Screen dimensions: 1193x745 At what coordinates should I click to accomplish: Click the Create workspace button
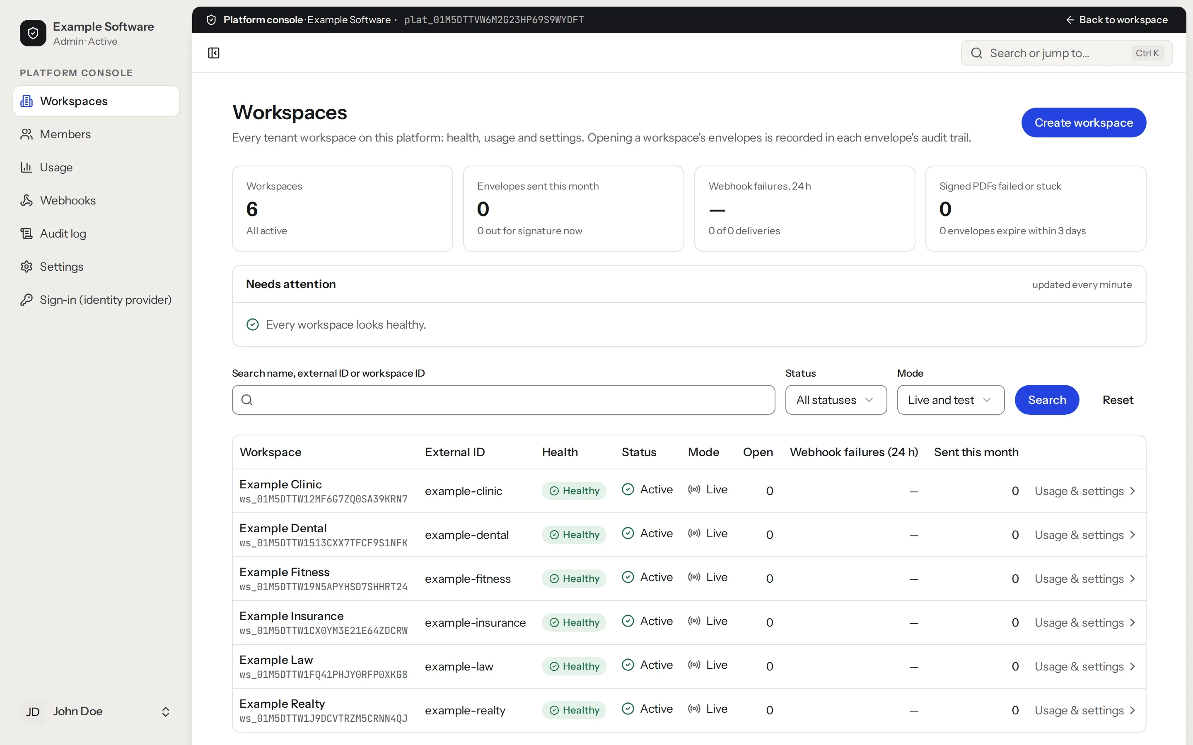(1084, 122)
